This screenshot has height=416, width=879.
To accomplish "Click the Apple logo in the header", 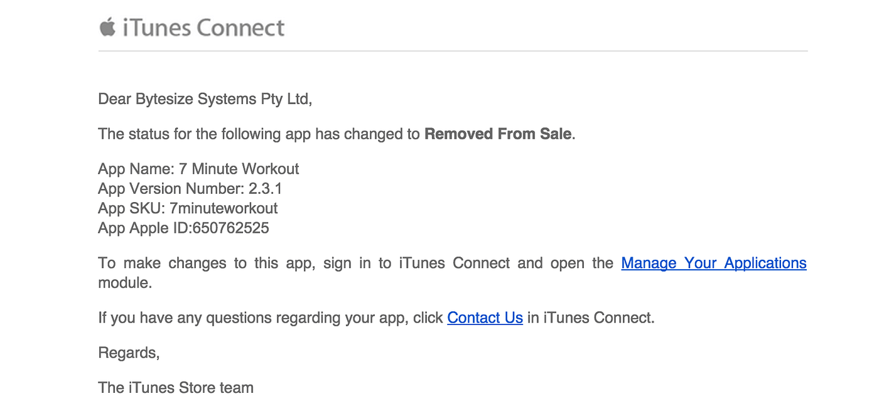I will [107, 28].
